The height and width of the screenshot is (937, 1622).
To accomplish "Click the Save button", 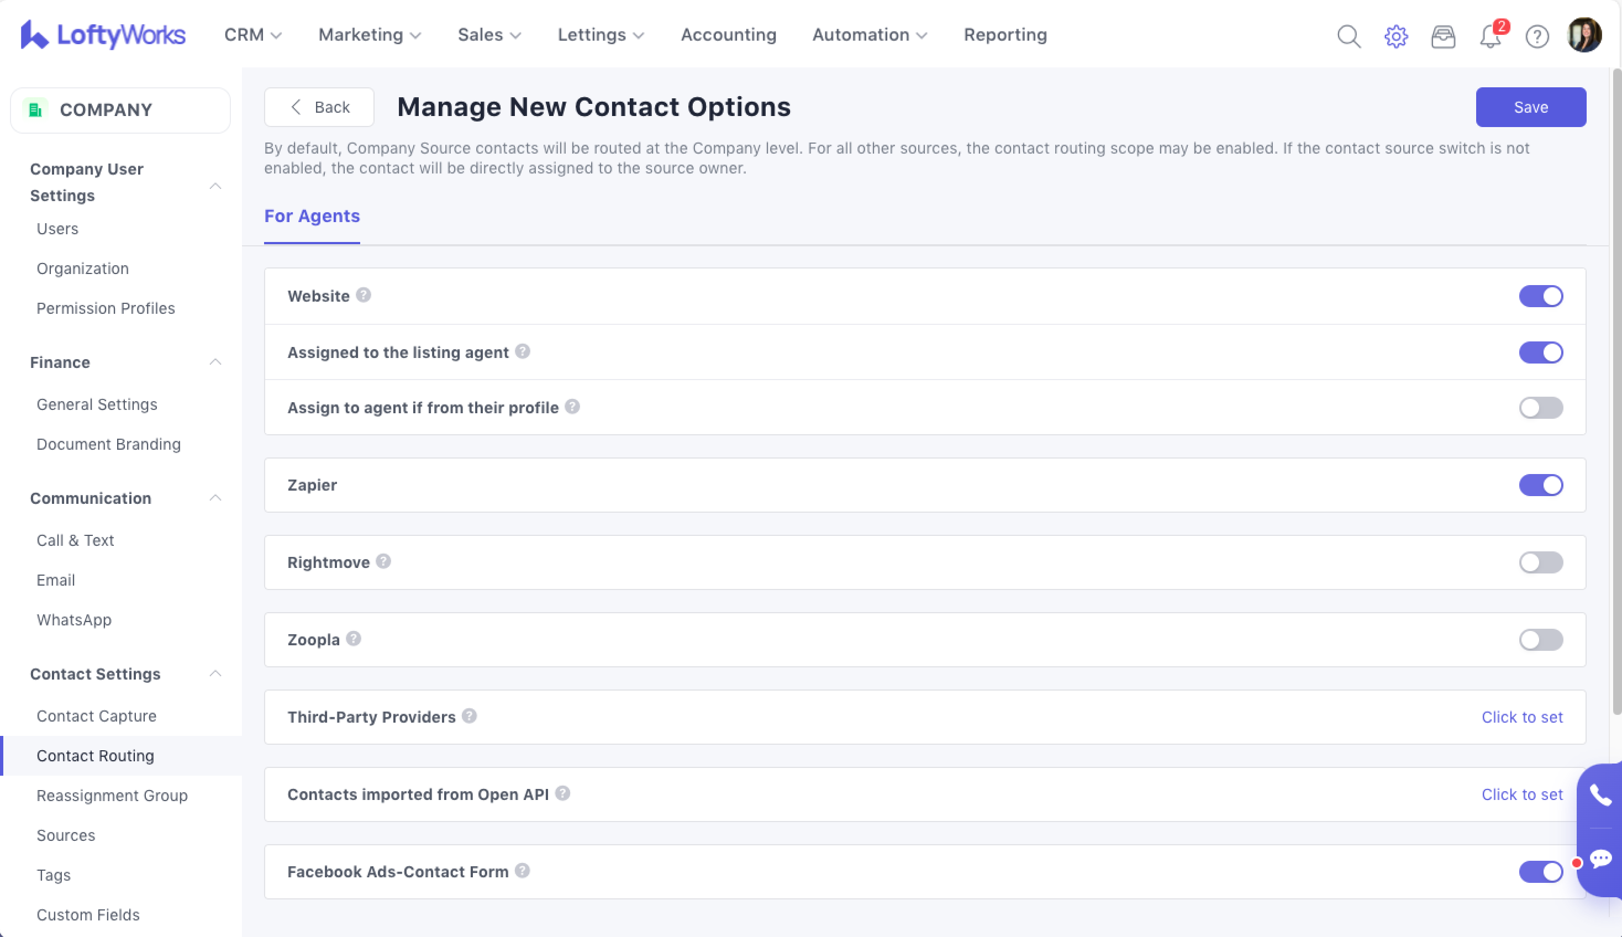I will [x=1530, y=107].
